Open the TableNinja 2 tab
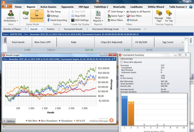 point(101,7)
